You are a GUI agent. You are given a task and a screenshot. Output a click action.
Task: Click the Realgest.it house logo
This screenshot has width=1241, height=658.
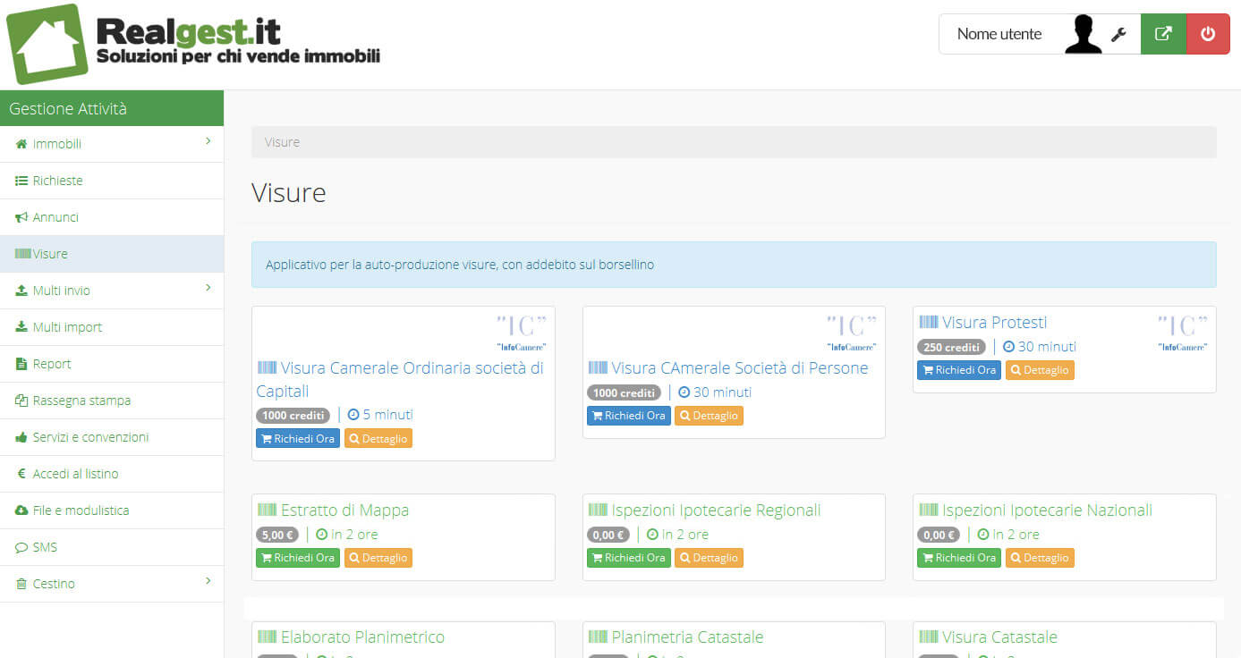coord(47,44)
